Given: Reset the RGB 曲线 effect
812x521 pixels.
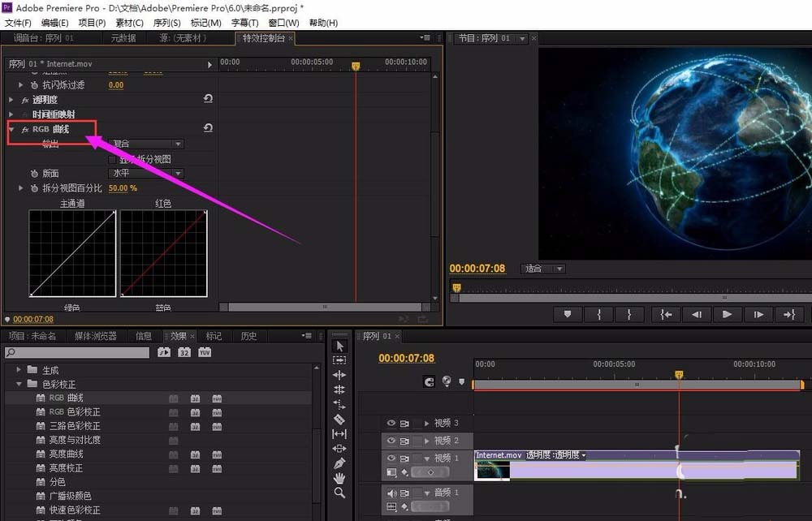Looking at the screenshot, I should point(208,127).
